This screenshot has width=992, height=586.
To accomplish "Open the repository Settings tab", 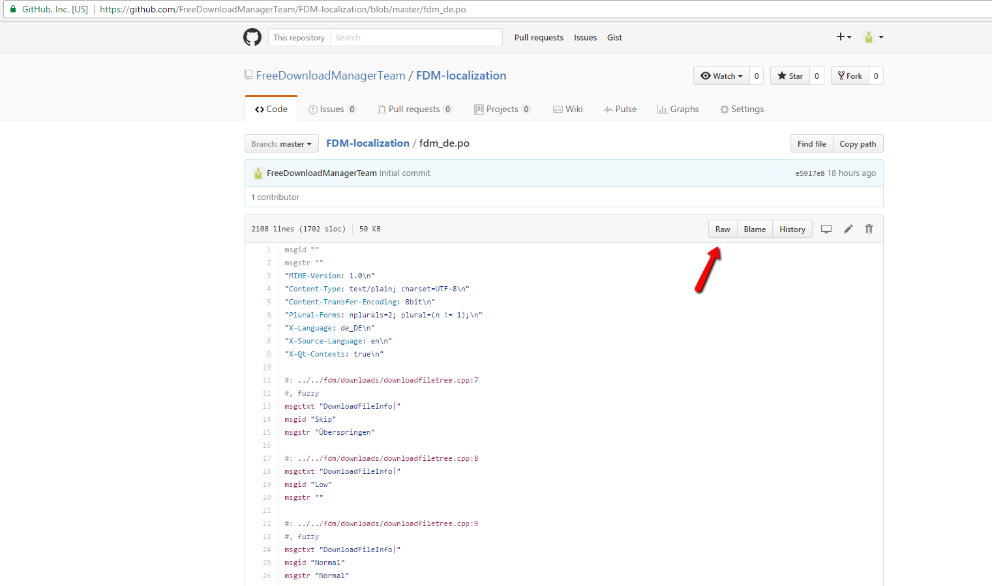I will (x=742, y=109).
